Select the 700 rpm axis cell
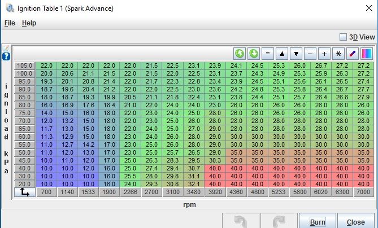378x228 pixels. 46,192
